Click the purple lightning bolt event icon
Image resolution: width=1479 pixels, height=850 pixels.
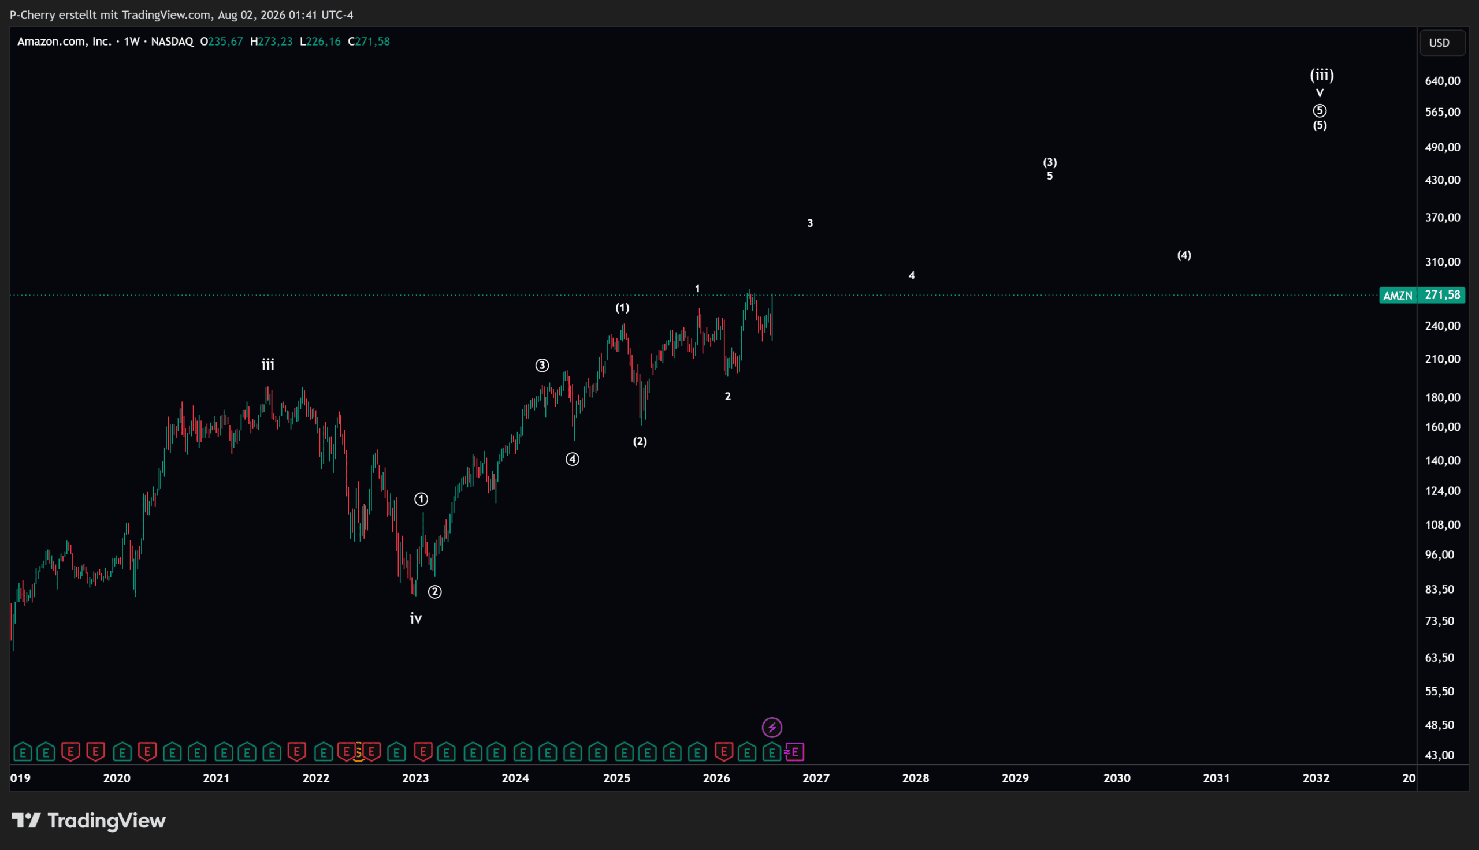(x=772, y=728)
